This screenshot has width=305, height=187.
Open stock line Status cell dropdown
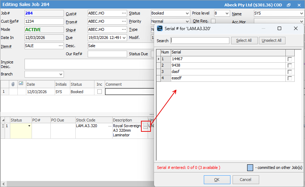point(29,126)
